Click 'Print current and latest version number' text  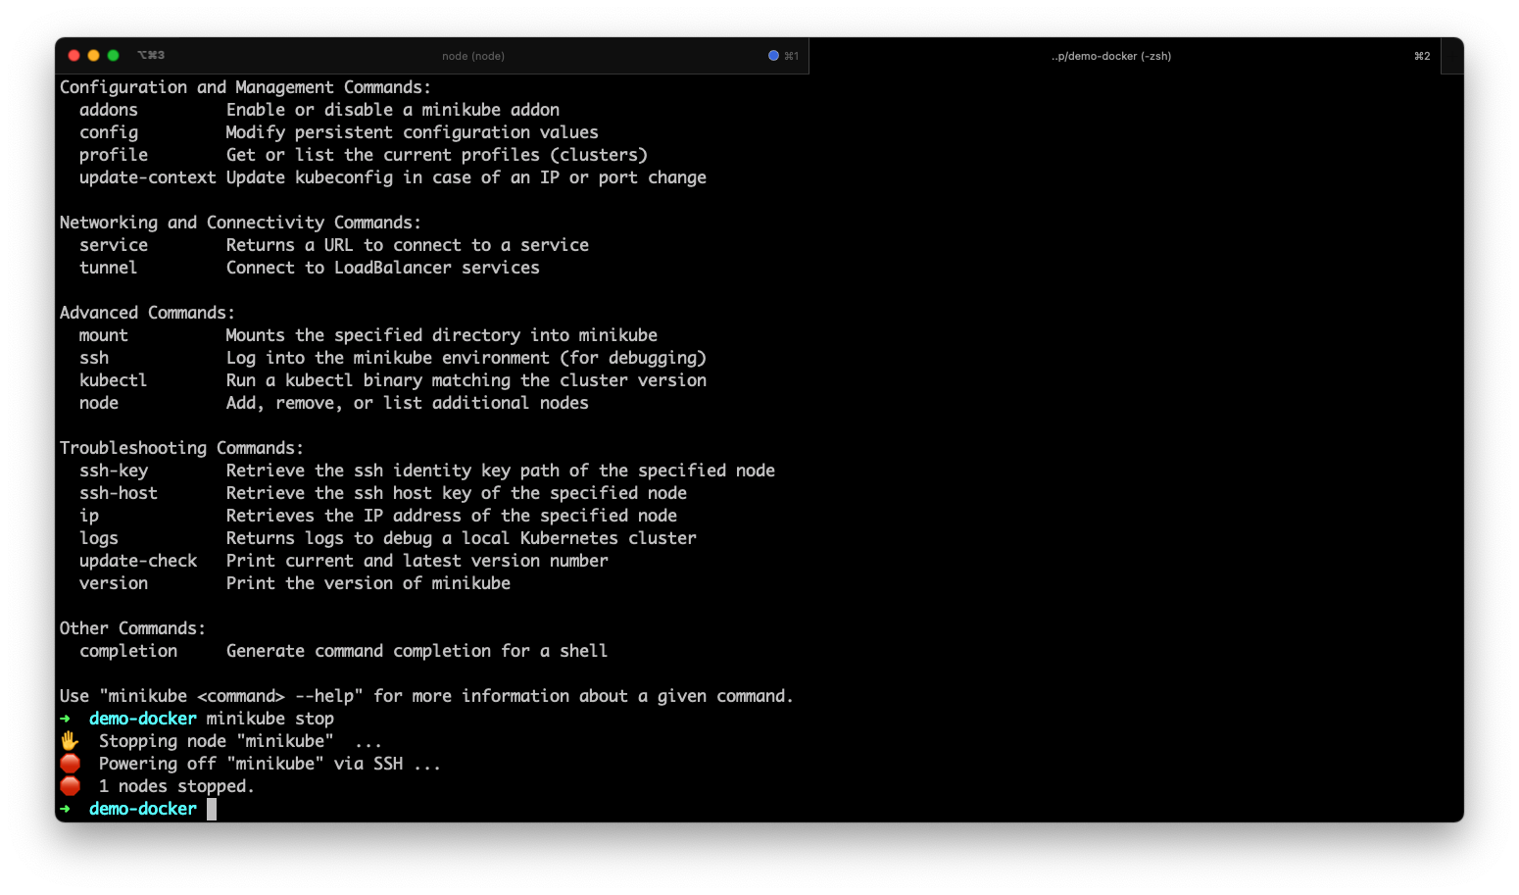coord(417,561)
